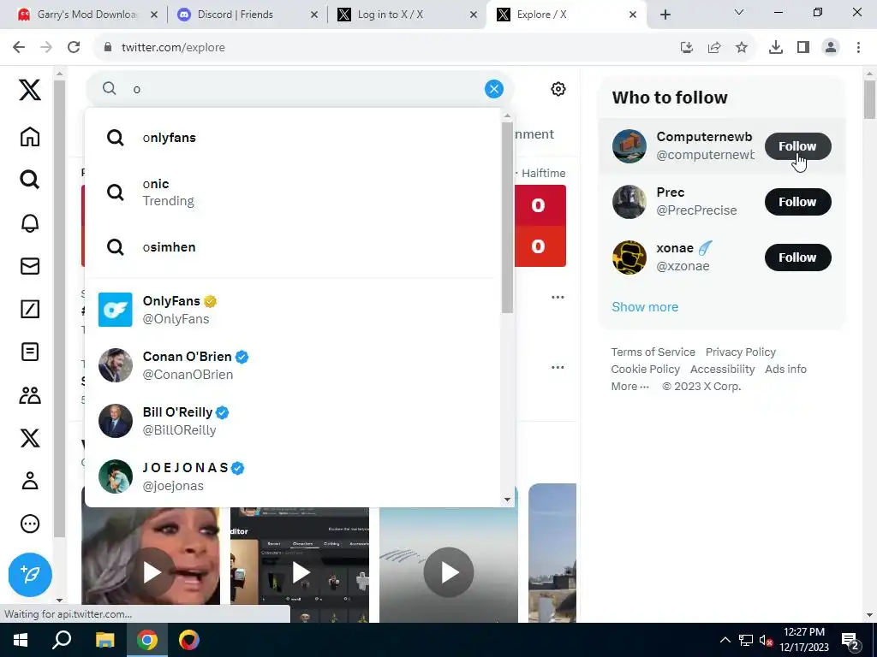Open Cookie Policy link

[646, 370]
